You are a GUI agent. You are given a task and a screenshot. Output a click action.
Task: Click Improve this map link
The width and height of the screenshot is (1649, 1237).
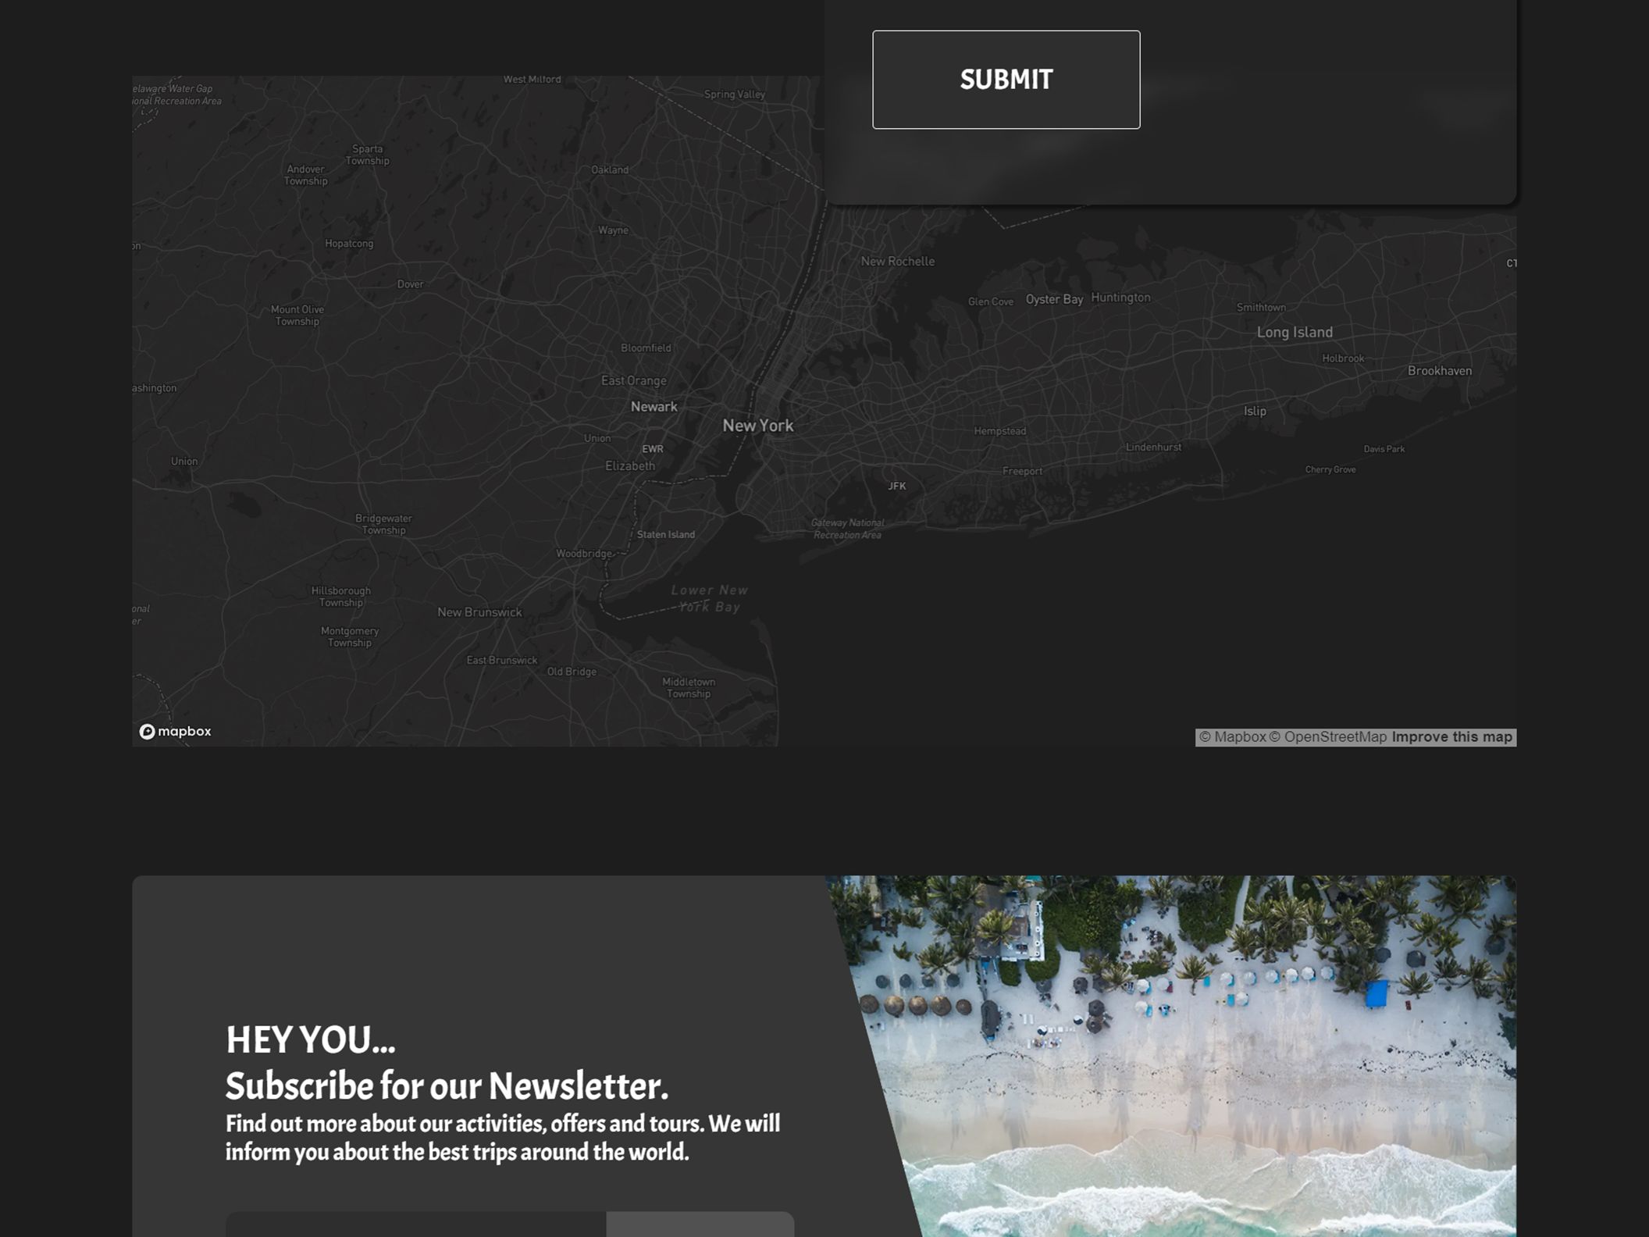click(1451, 737)
